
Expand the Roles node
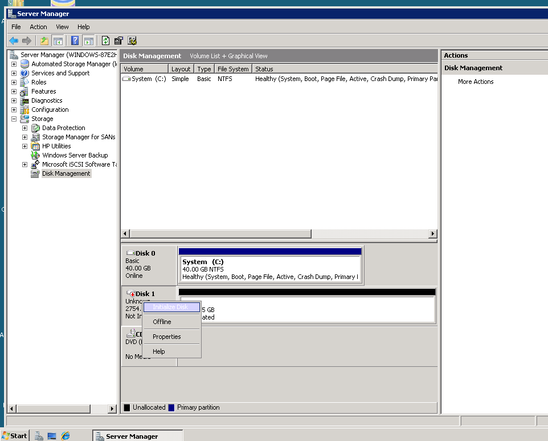[x=14, y=82]
